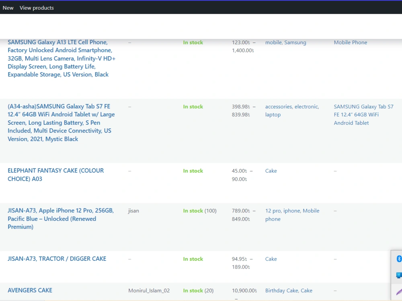Viewport: 402px width, 301px height.
Task: Click In stock status in TRACTOR / DIGGER CAKE row
Action: click(x=193, y=259)
